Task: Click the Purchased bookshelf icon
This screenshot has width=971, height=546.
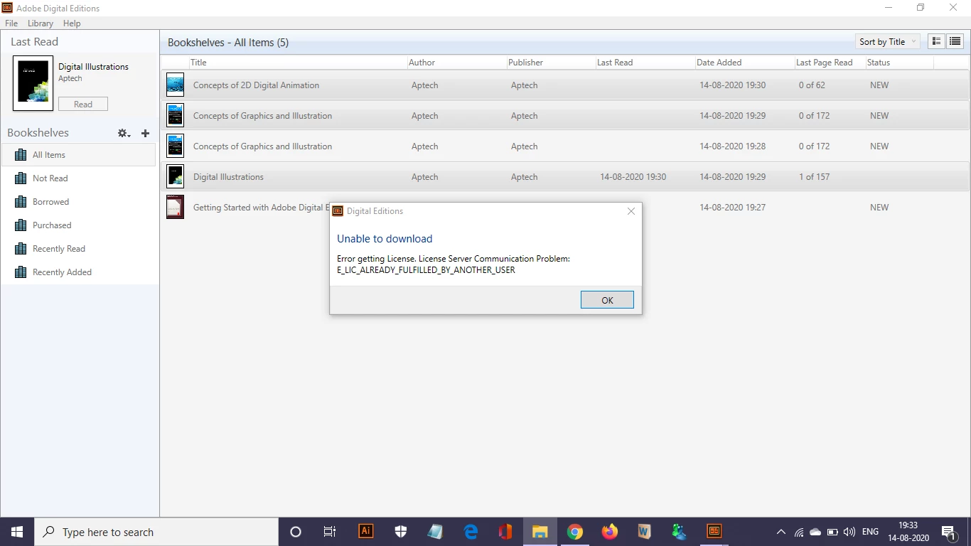Action: [21, 225]
